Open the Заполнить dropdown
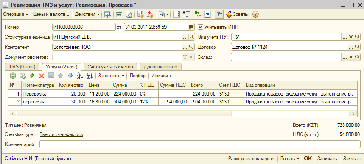Screen dimensions: 364x164 point(111,76)
